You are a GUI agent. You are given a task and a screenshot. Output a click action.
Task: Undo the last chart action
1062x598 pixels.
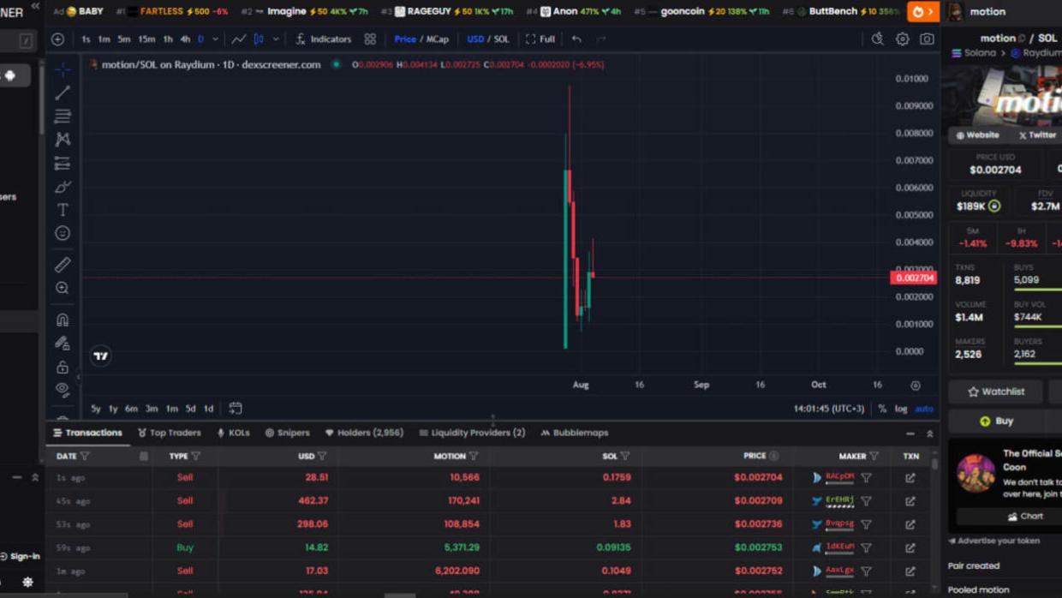click(576, 39)
